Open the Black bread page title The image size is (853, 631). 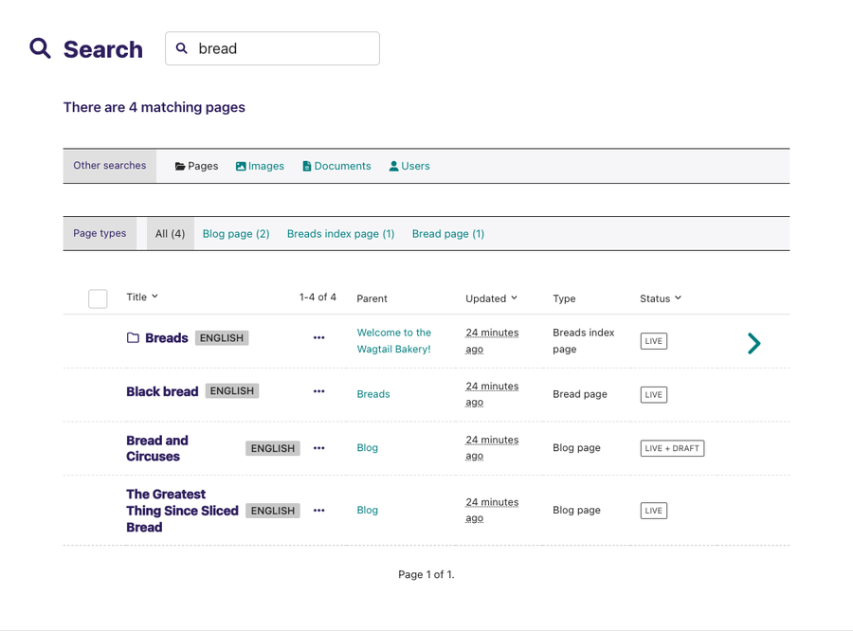click(x=162, y=391)
